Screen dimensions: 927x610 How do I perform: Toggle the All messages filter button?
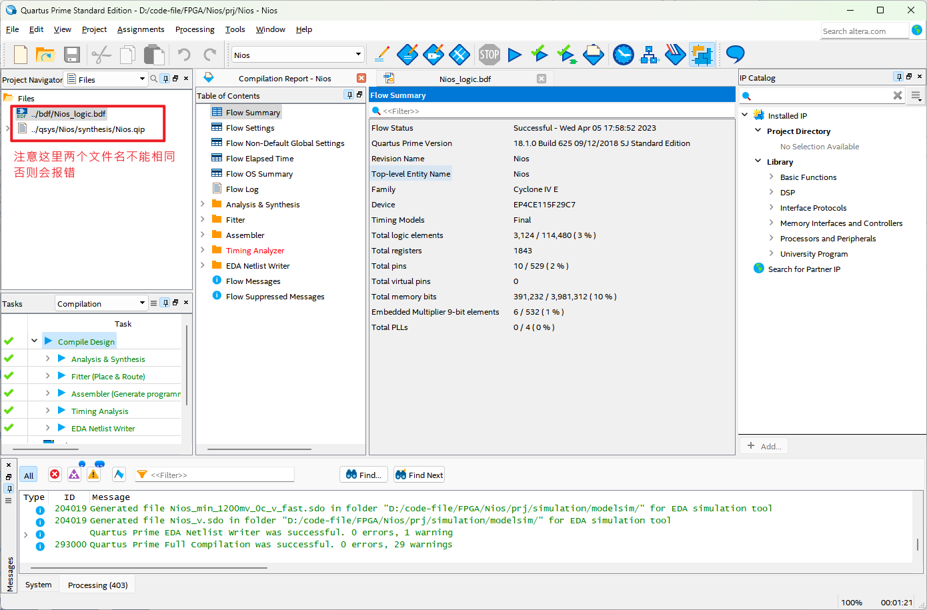(29, 475)
